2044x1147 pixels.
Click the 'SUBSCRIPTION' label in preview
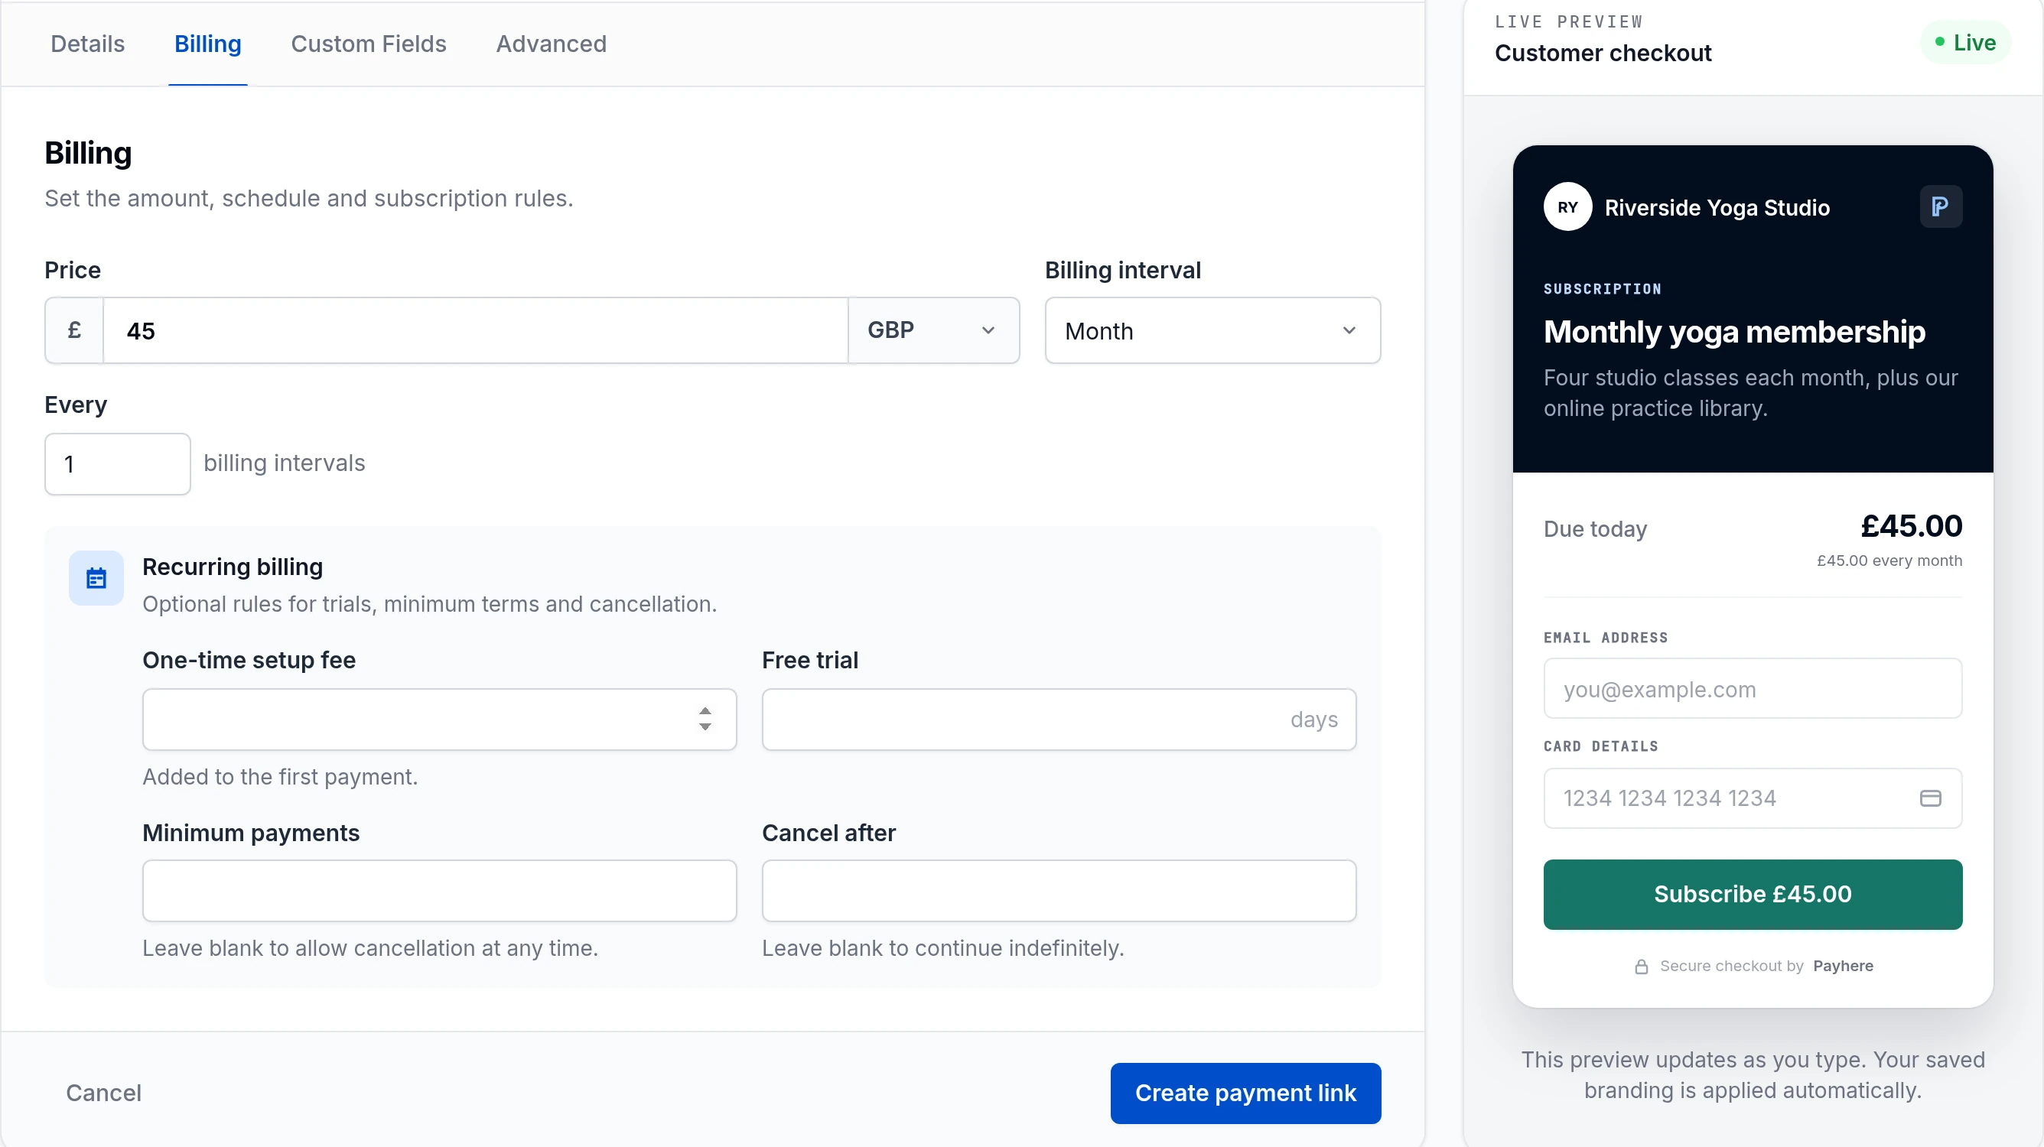coord(1601,289)
